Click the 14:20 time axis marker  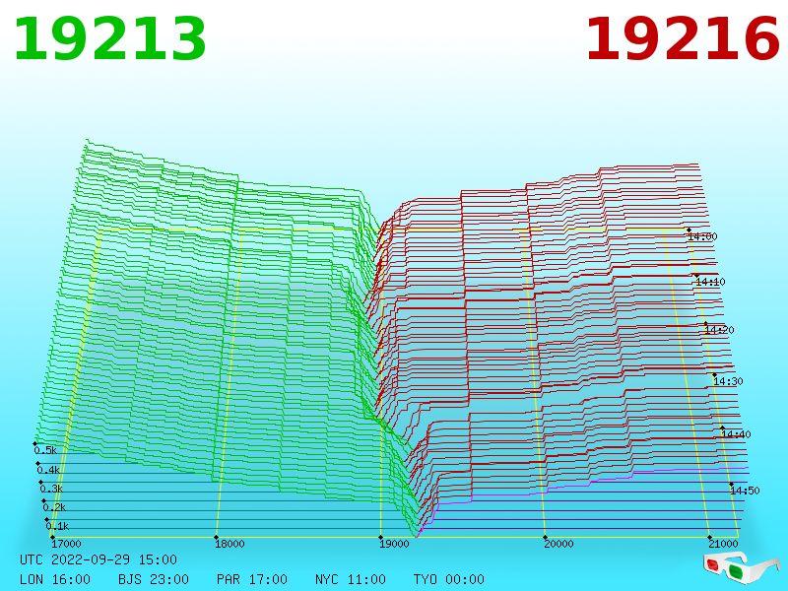(x=720, y=330)
